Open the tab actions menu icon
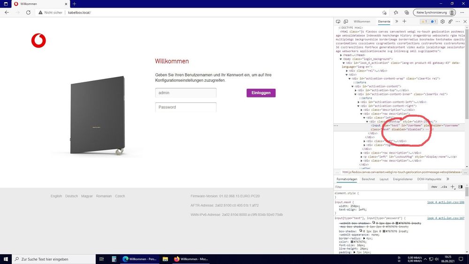 pos(6,4)
